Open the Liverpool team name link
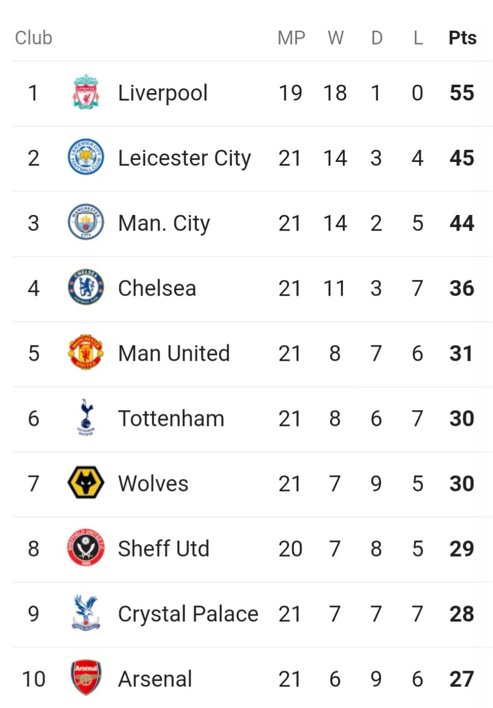The height and width of the screenshot is (708, 493). point(163,93)
